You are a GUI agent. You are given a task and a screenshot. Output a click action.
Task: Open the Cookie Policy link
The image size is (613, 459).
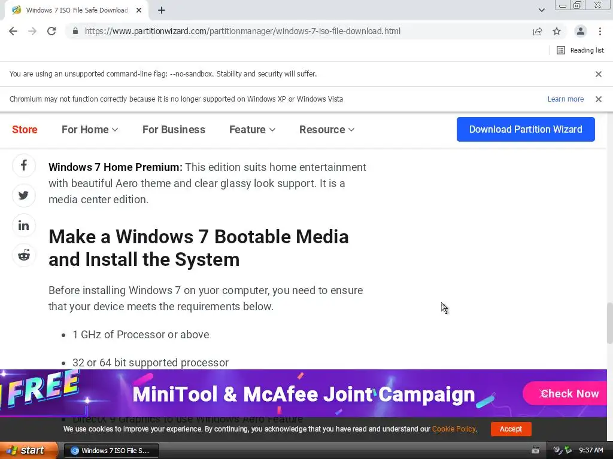pyautogui.click(x=454, y=429)
